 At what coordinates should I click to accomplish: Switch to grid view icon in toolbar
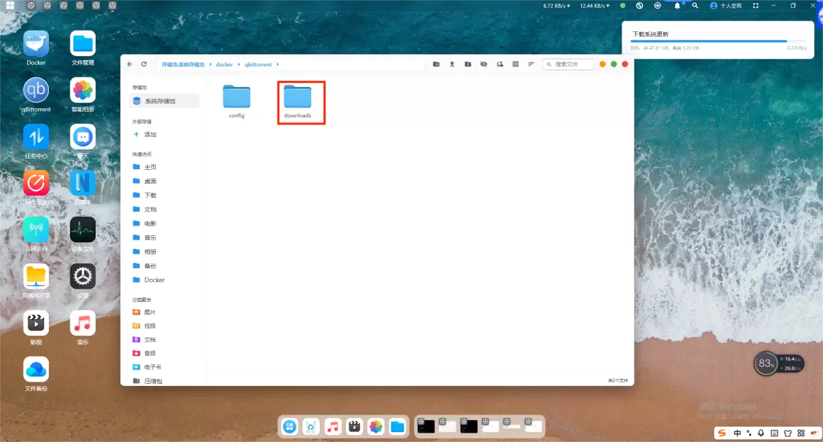pos(515,64)
